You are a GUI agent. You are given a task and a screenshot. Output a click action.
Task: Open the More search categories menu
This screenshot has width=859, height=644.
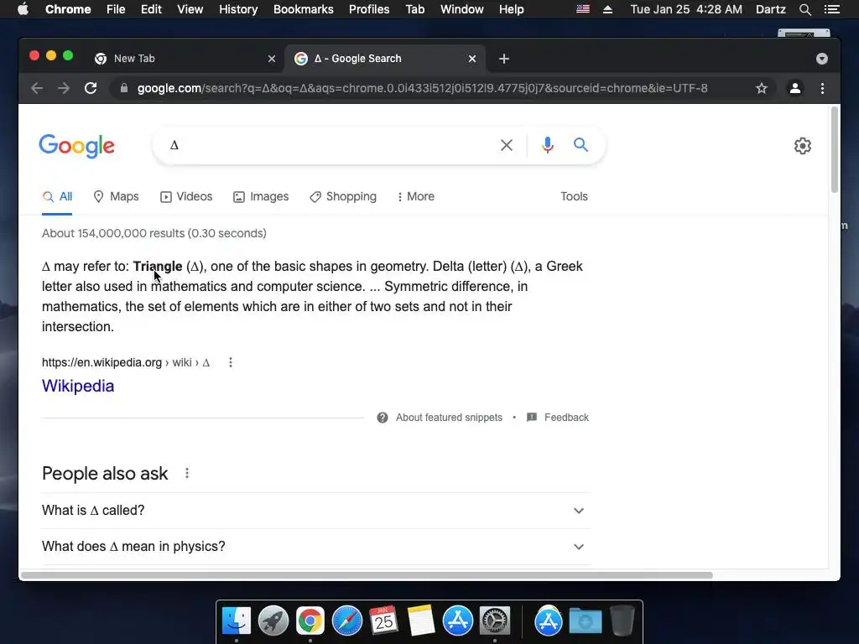(416, 196)
